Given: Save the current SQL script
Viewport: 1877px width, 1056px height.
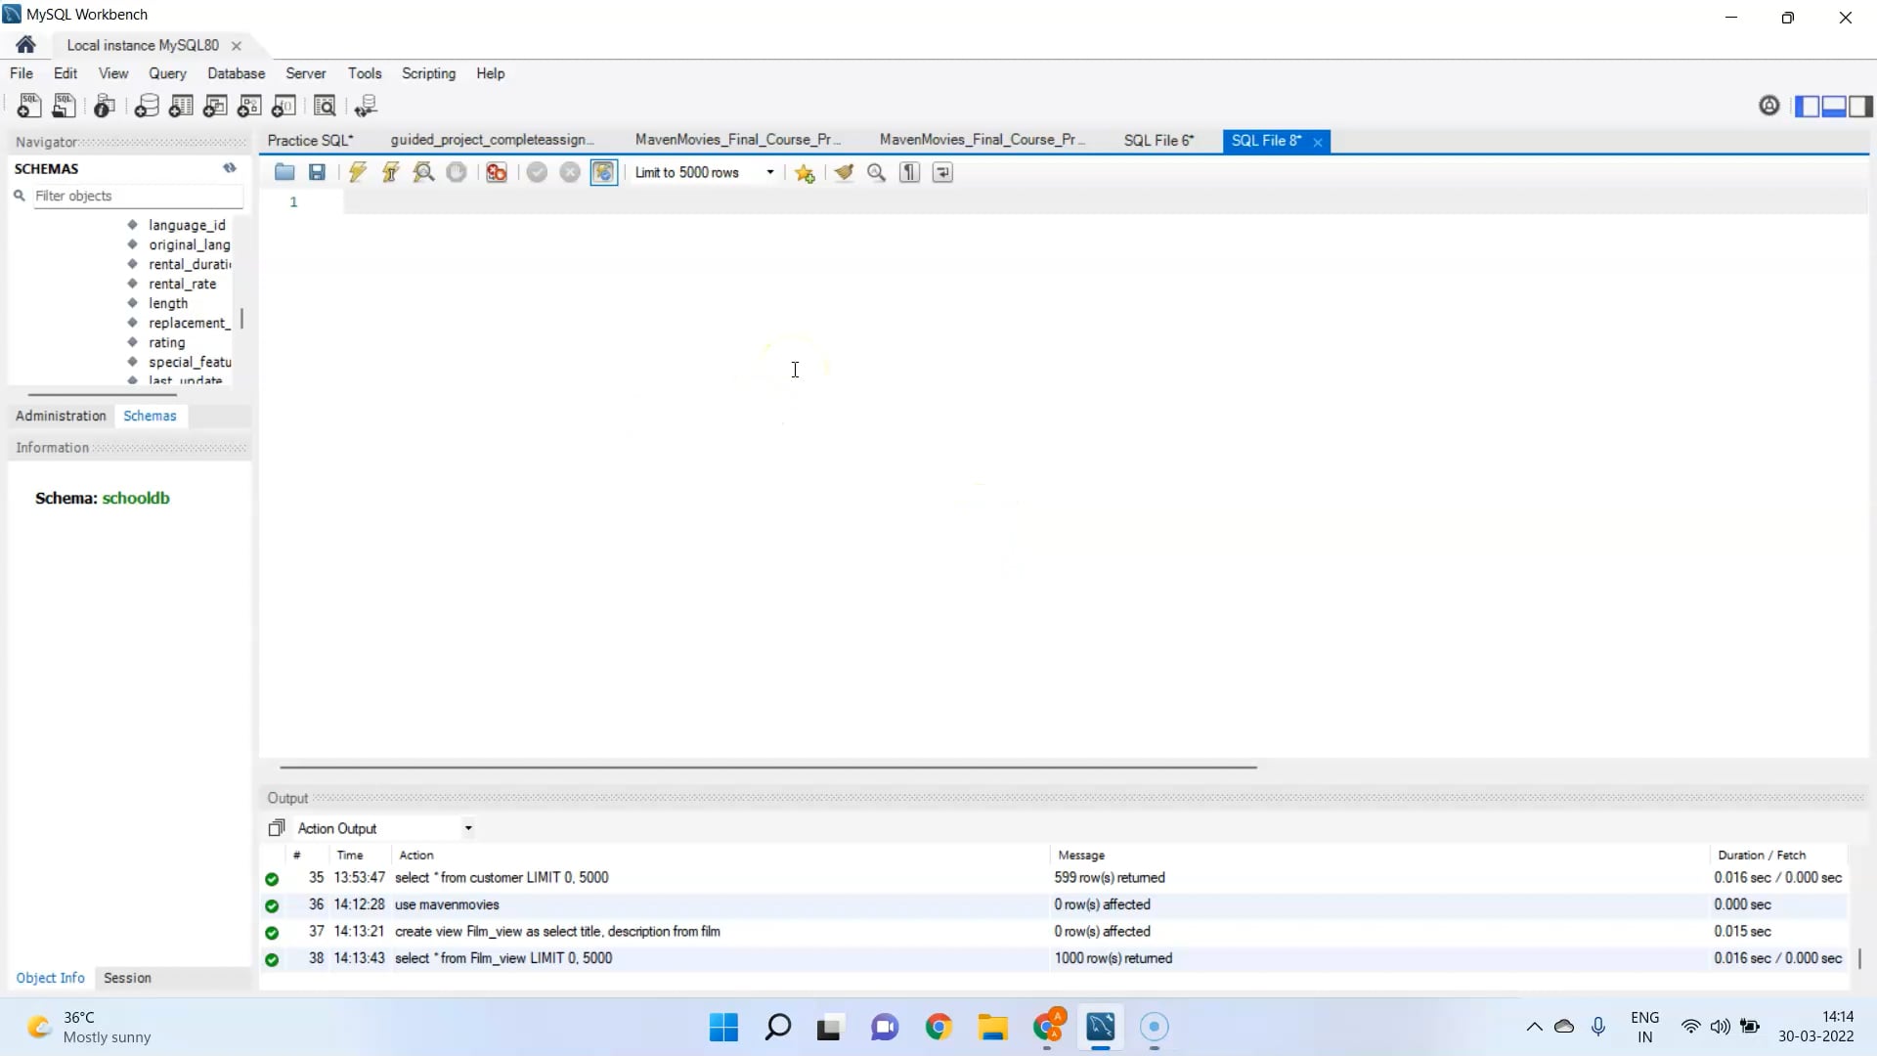Looking at the screenshot, I should (316, 172).
